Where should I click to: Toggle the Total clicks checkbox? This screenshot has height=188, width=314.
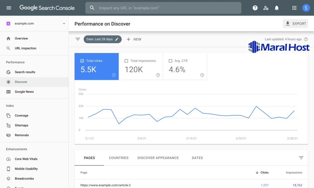(x=82, y=61)
